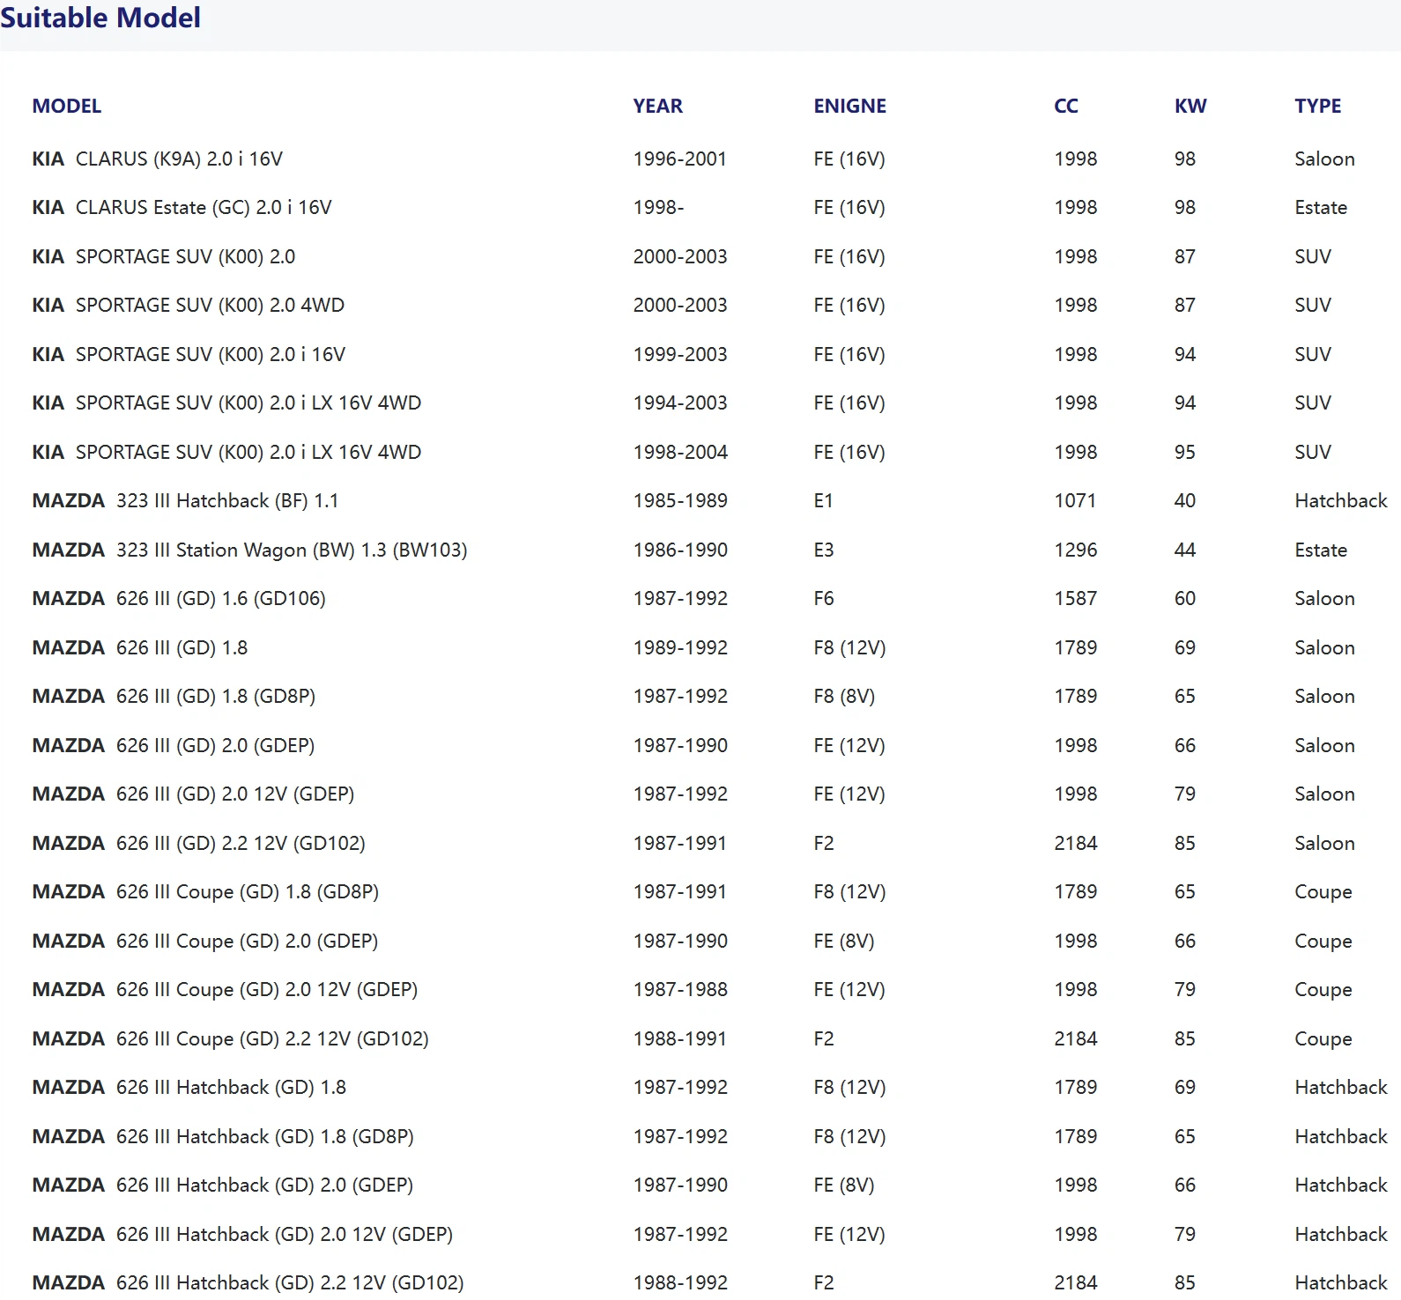Click engine F8 (8V)
Screen dimensions: 1401x1300
844,696
